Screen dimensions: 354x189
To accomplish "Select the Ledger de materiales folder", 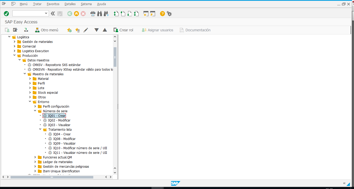I will pyautogui.click(x=58, y=162).
